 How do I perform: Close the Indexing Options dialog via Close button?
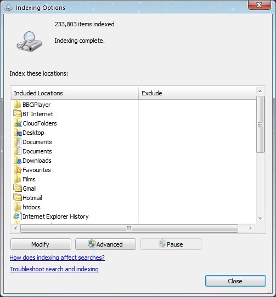235,281
